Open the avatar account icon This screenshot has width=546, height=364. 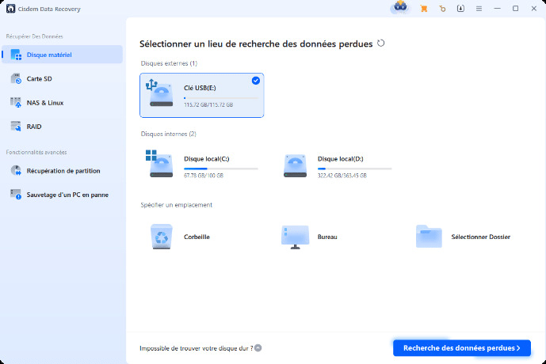[x=400, y=8]
